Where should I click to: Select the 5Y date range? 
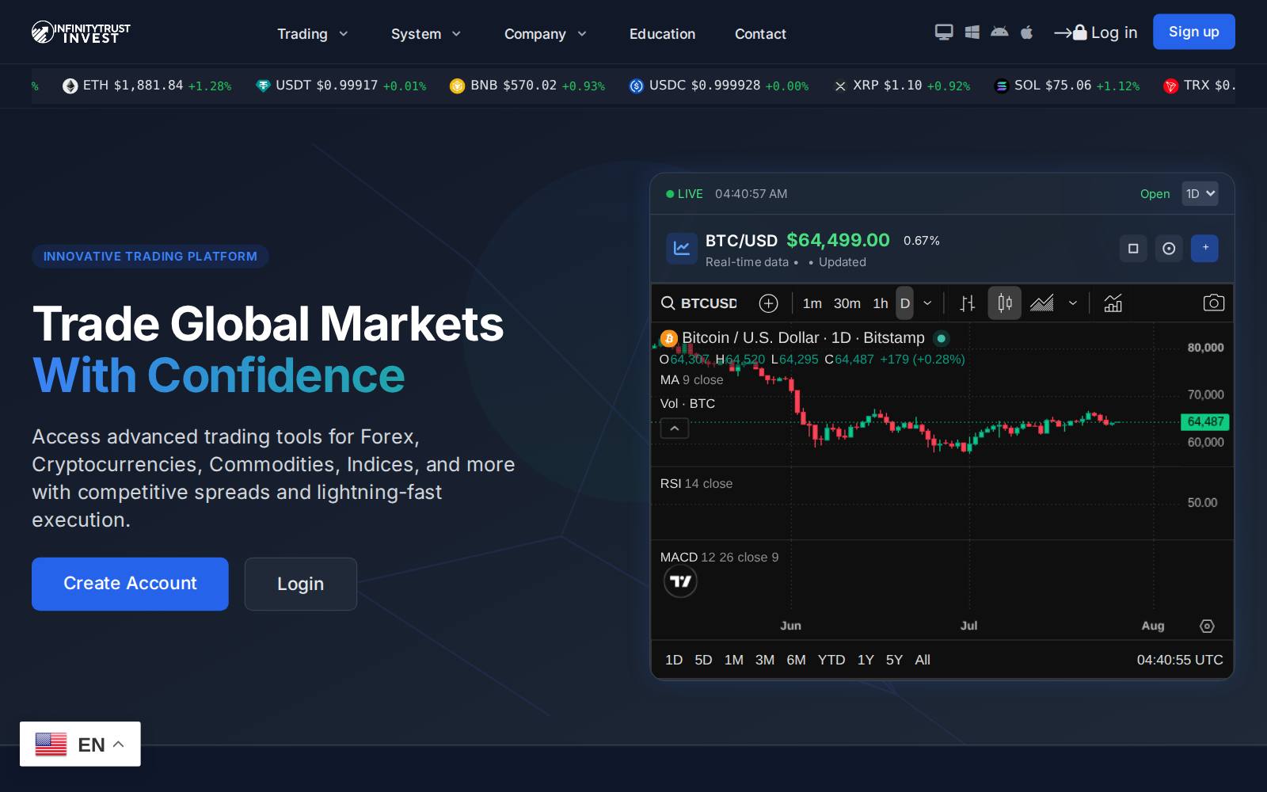click(894, 660)
